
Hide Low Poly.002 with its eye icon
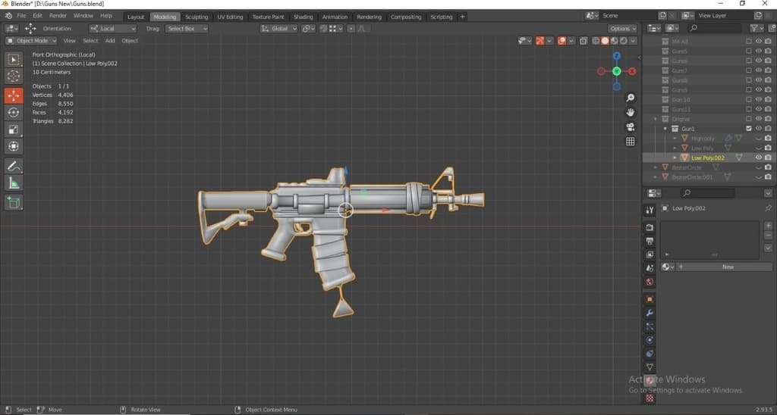(x=758, y=158)
